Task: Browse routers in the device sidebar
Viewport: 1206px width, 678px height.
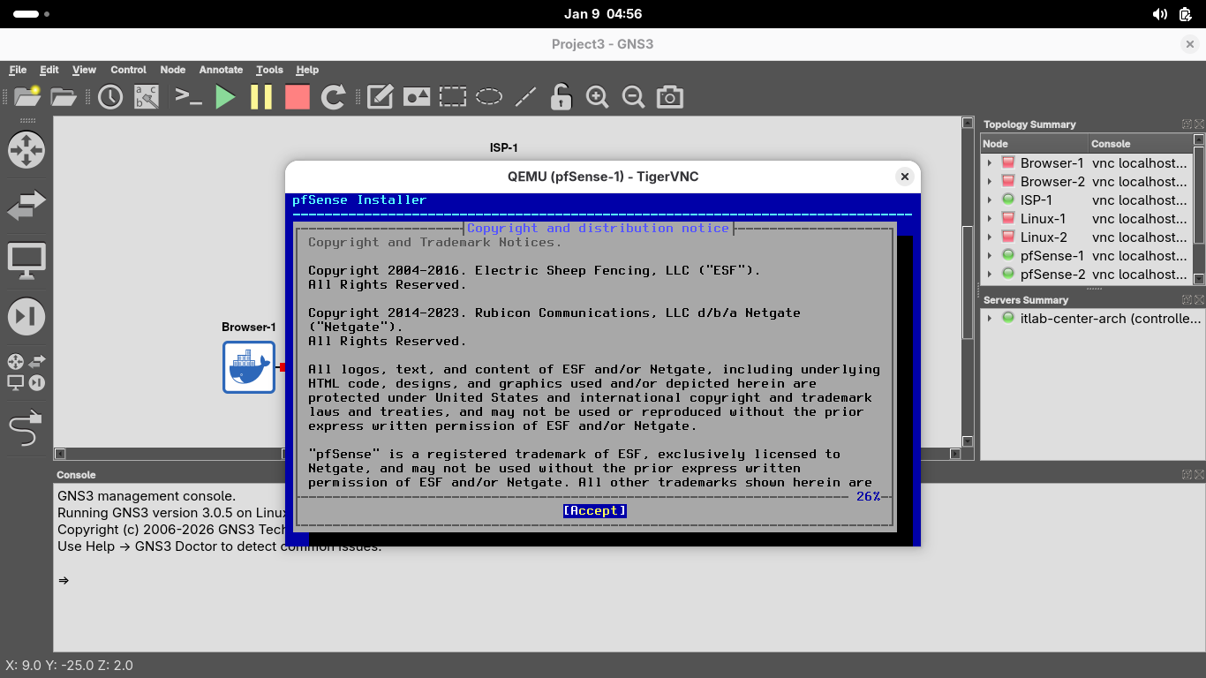Action: pyautogui.click(x=26, y=150)
